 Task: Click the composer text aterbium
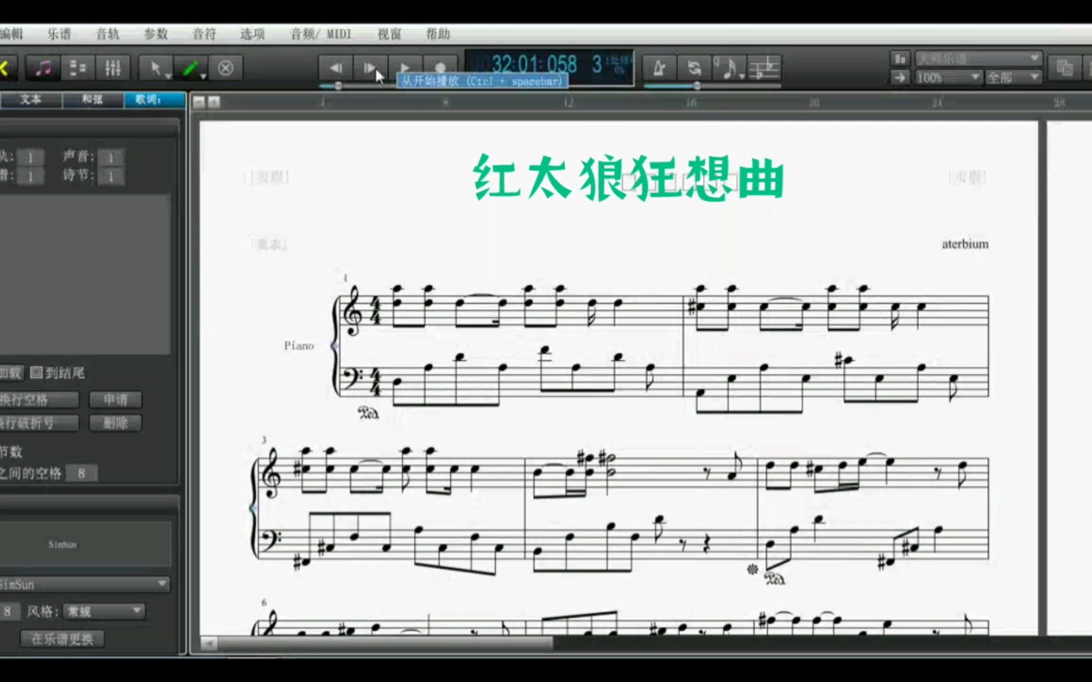[965, 244]
